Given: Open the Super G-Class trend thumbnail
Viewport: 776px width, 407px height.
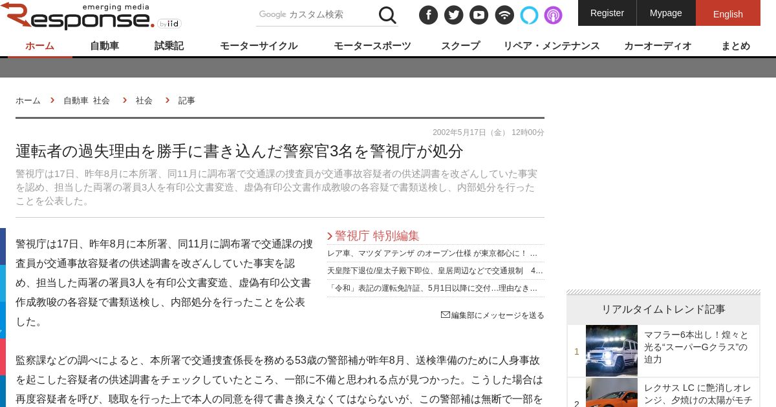Looking at the screenshot, I should 612,351.
